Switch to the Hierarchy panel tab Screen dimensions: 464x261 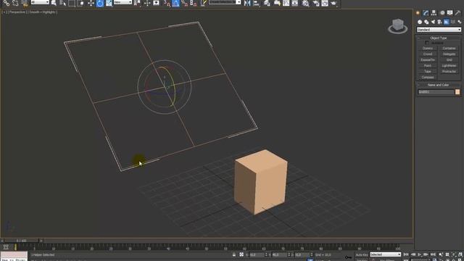tap(434, 13)
